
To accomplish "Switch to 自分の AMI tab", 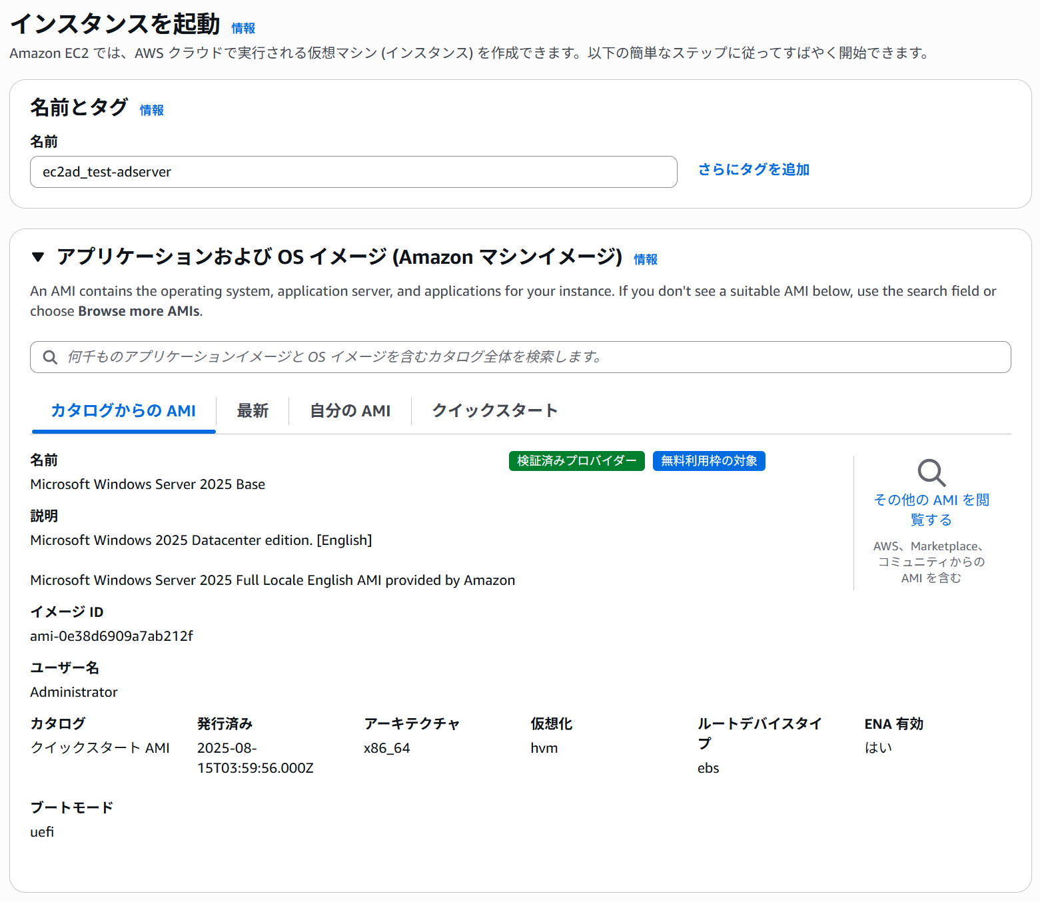I will point(350,410).
